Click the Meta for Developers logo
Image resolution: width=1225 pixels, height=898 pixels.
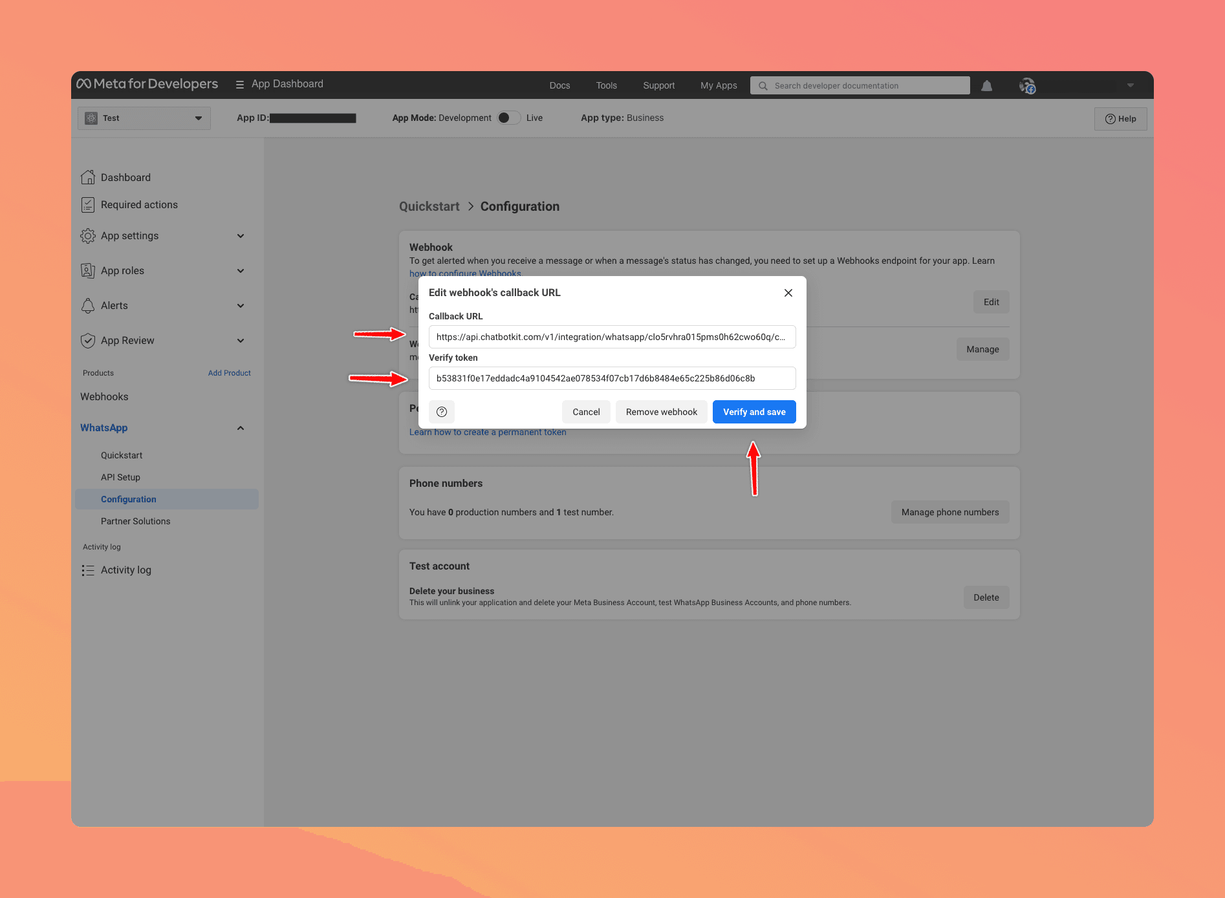click(x=147, y=84)
